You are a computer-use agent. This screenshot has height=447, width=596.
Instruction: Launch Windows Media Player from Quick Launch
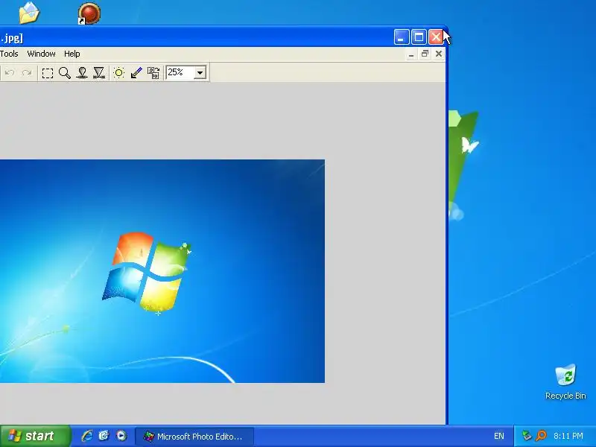121,436
